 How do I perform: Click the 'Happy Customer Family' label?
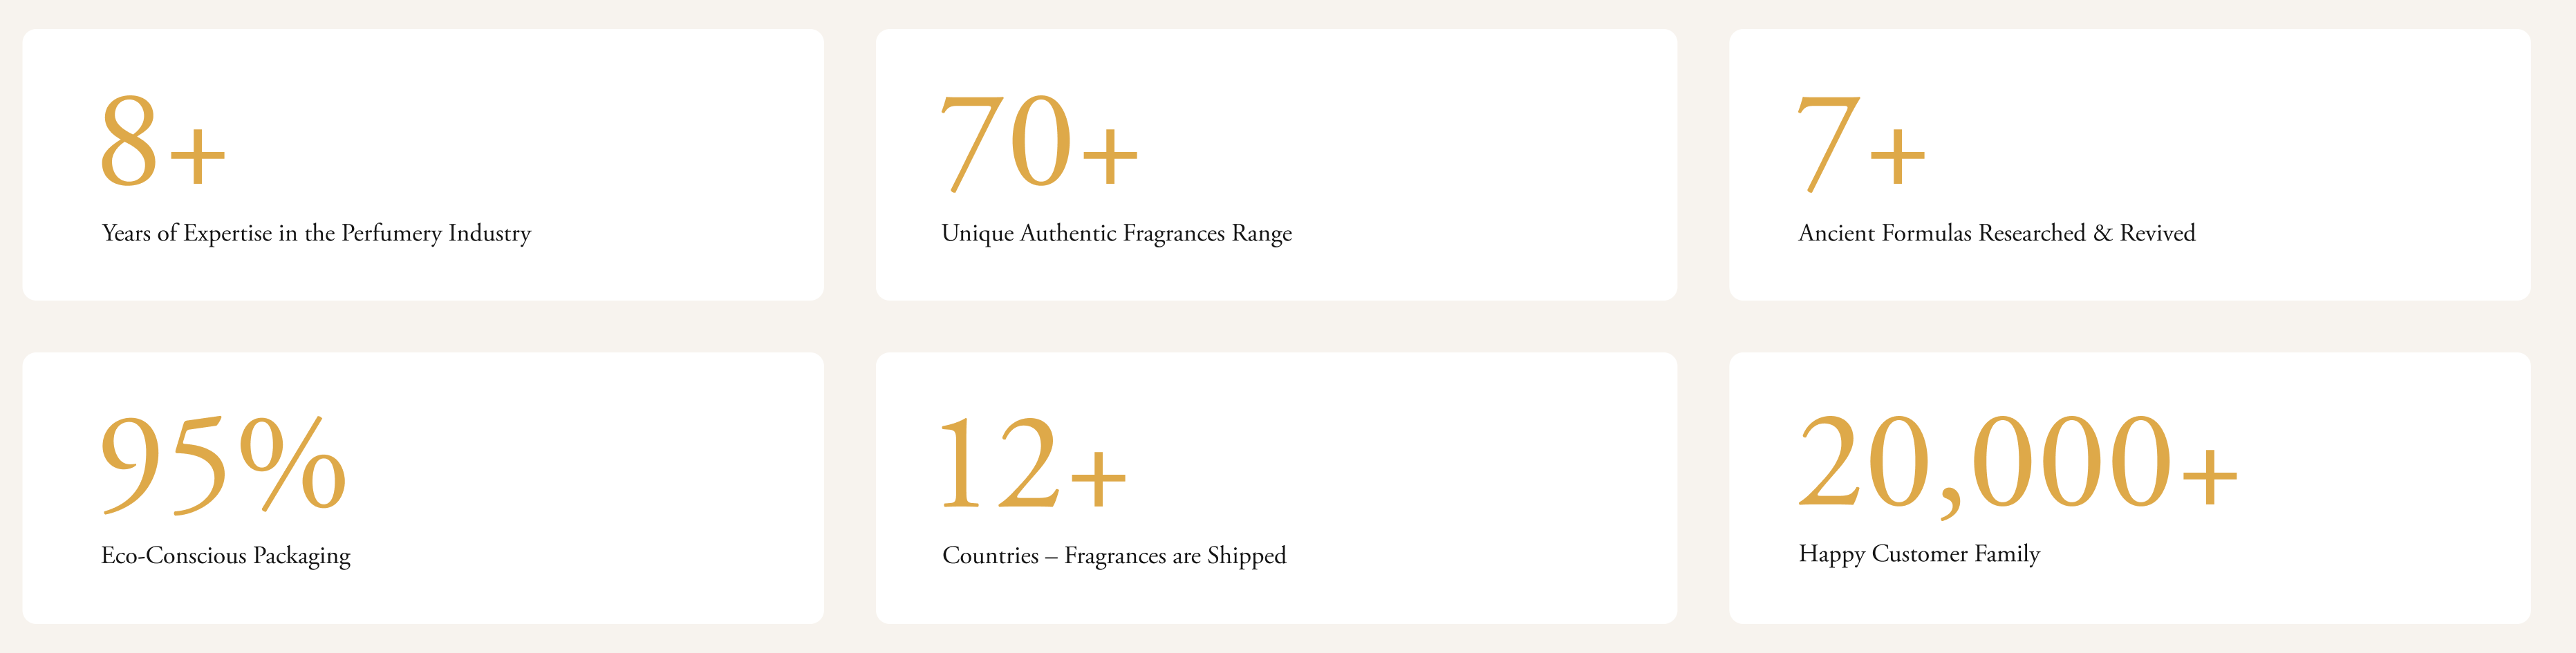(x=1919, y=554)
